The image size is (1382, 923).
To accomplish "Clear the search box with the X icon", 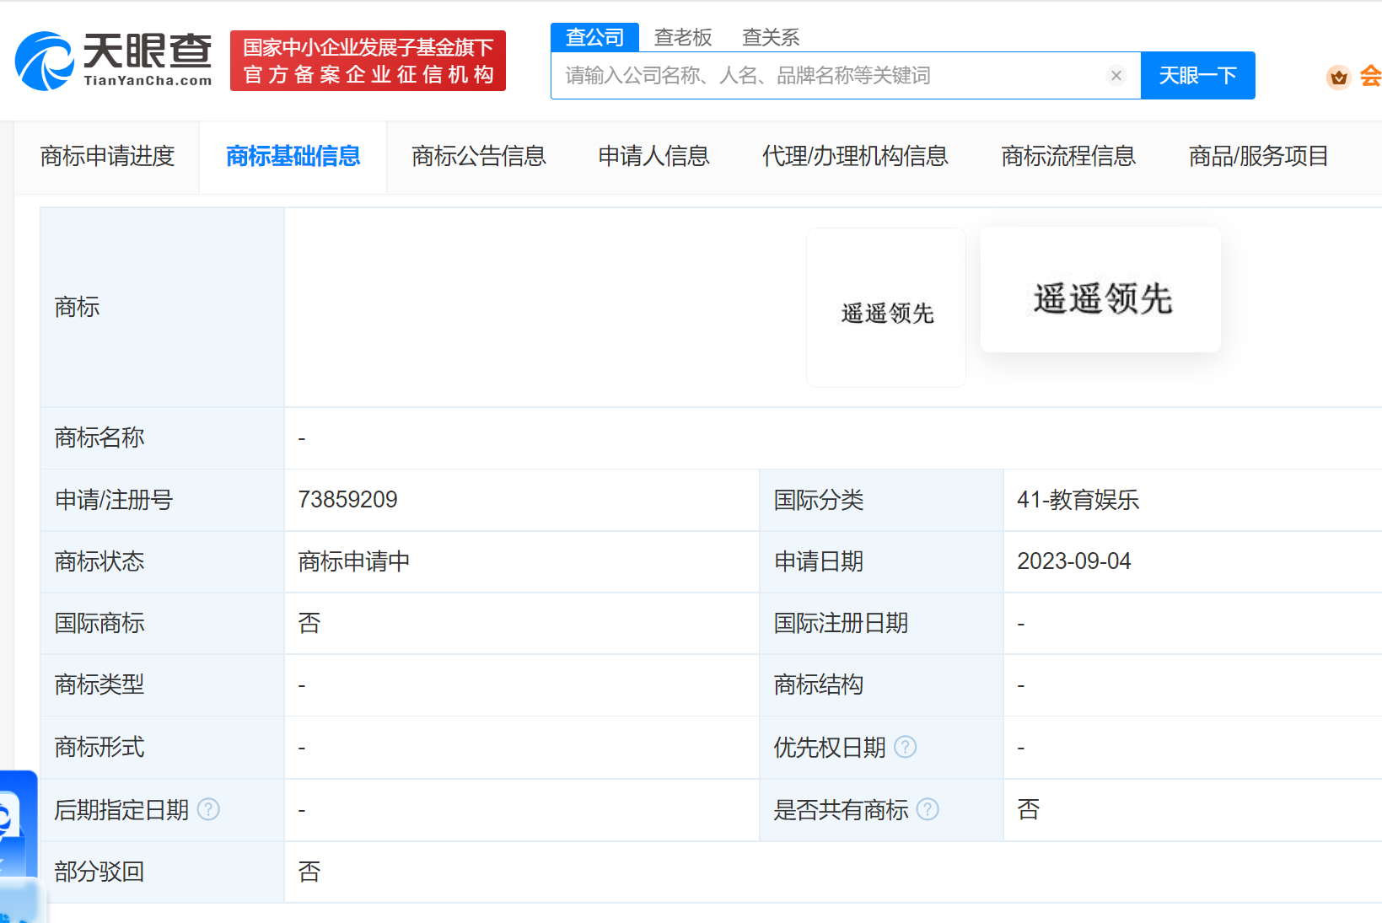I will [x=1116, y=76].
